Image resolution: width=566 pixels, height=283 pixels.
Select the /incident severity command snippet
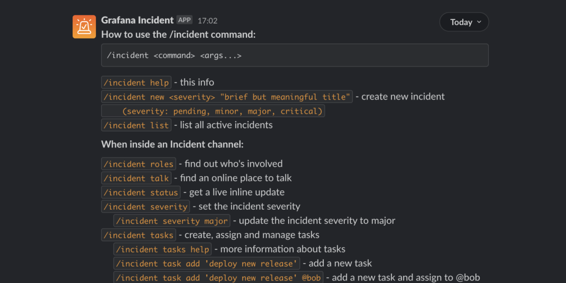(145, 206)
